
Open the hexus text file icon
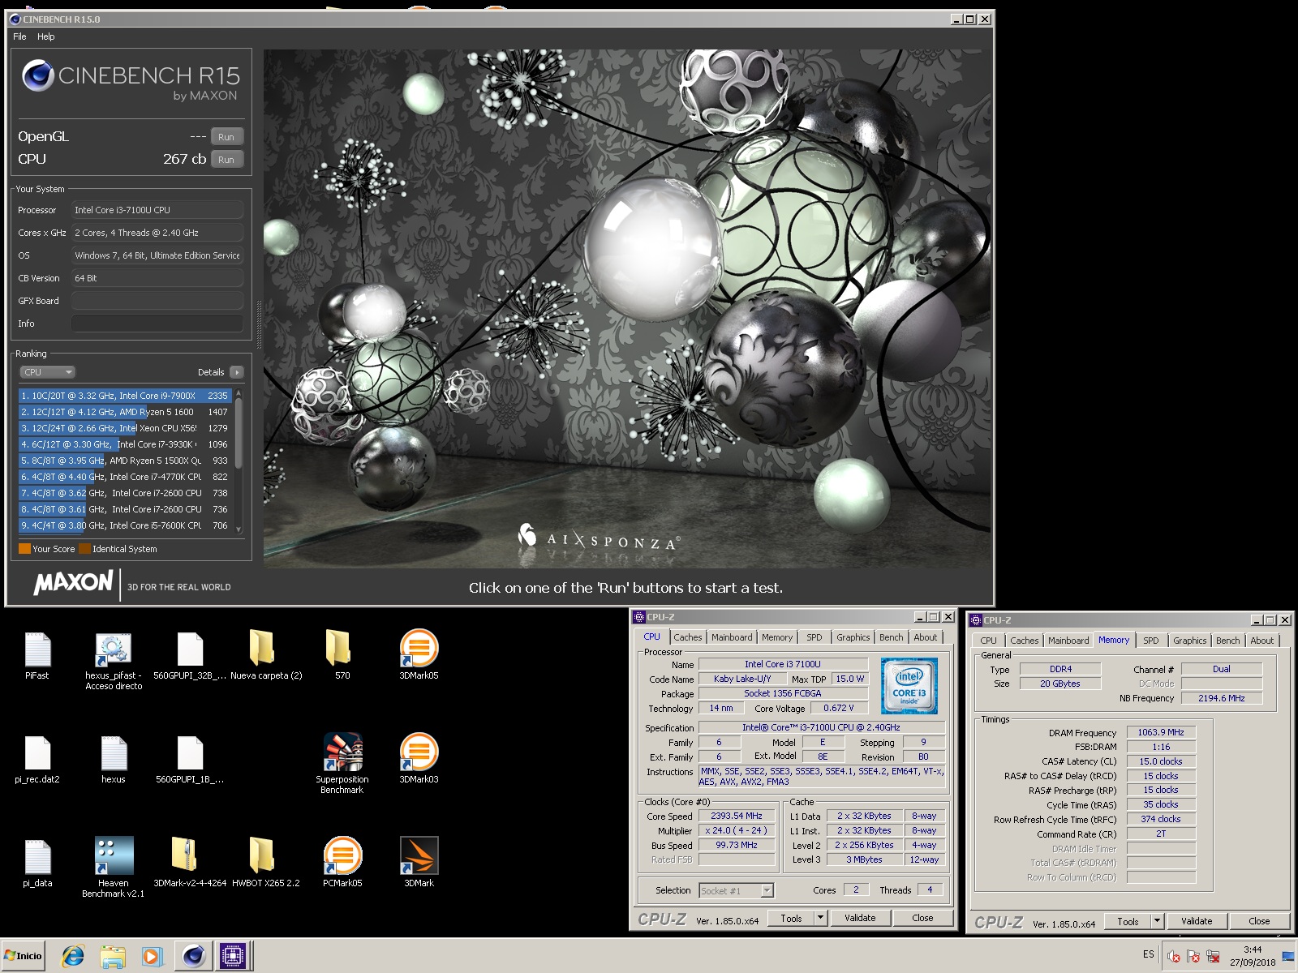[114, 753]
